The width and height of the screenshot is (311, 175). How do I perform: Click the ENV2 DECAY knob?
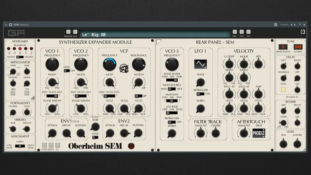(124, 133)
